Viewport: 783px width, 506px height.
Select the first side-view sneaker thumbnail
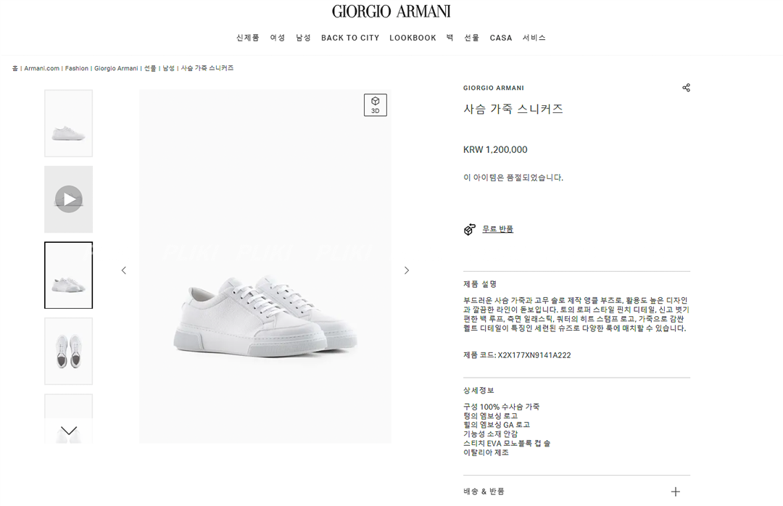(x=68, y=123)
